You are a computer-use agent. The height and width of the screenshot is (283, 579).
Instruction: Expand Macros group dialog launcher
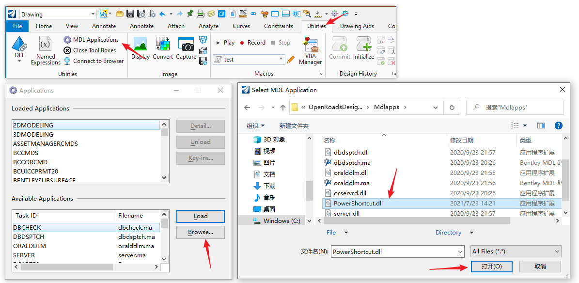point(320,74)
